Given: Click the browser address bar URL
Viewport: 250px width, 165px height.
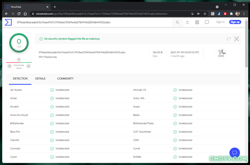Looking at the screenshot, I should 101,14.
